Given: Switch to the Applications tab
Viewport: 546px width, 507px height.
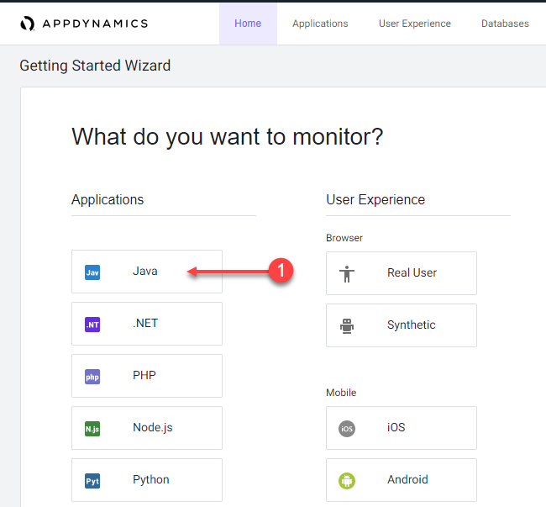Looking at the screenshot, I should [320, 24].
